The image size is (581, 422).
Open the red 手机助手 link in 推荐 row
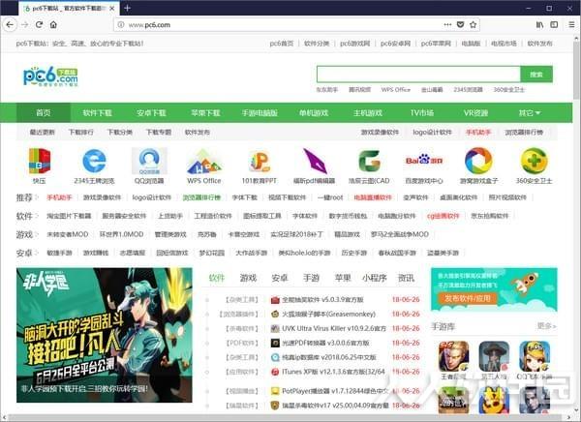click(x=59, y=197)
